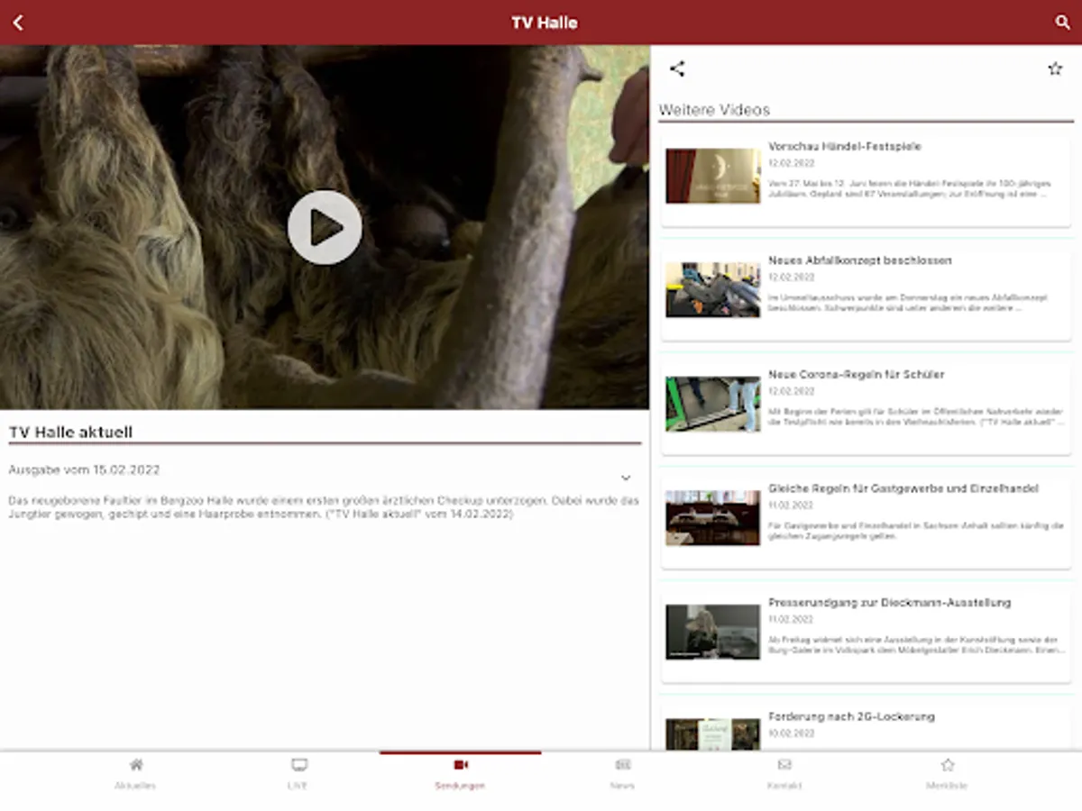Play the sloth video
This screenshot has width=1082, height=811.
pos(325,227)
